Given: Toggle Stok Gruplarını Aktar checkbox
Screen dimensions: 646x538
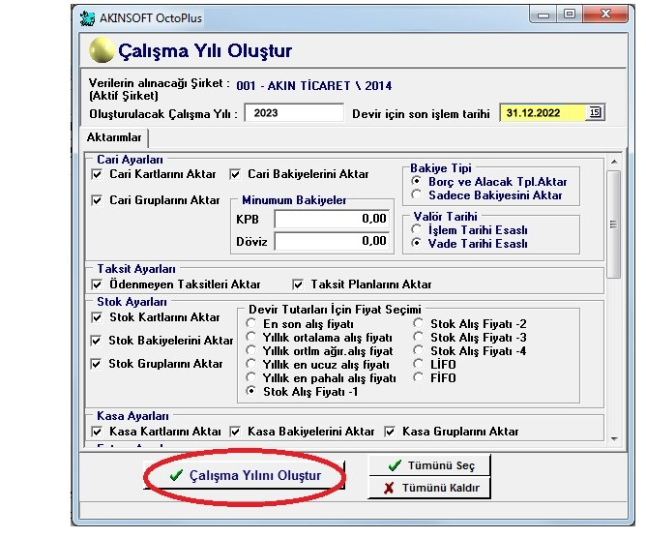Looking at the screenshot, I should (96, 364).
